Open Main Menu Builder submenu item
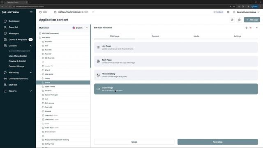 (x=18, y=56)
